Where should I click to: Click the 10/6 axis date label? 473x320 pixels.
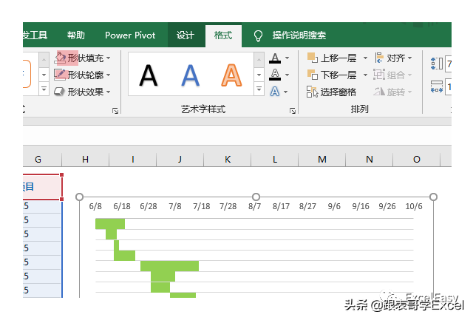[x=414, y=206]
